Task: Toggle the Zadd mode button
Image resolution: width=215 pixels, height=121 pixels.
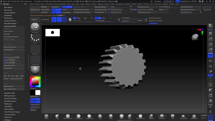Action: 98,18
